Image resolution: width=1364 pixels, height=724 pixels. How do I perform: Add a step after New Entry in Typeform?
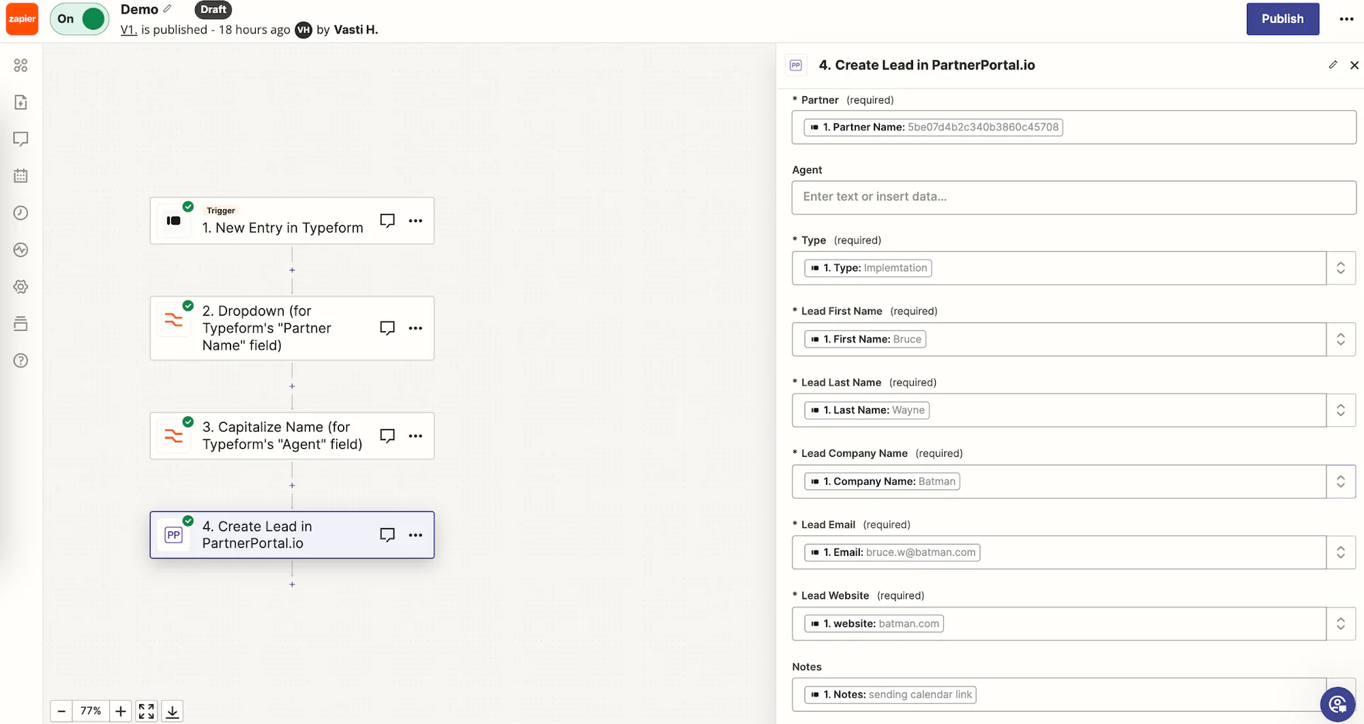[292, 270]
